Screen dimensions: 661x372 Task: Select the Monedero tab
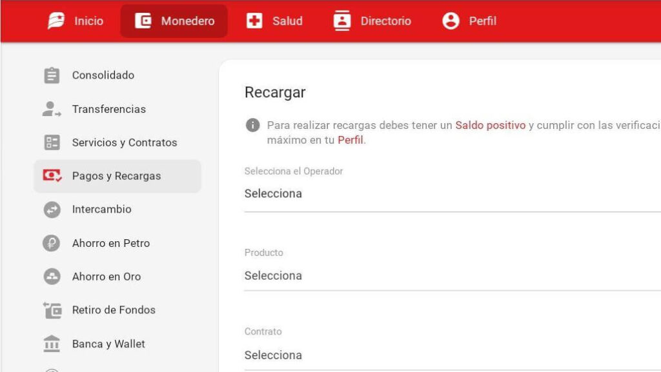pyautogui.click(x=174, y=21)
